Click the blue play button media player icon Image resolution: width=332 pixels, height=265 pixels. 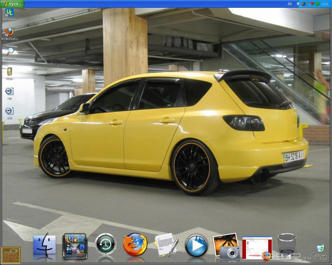196,245
